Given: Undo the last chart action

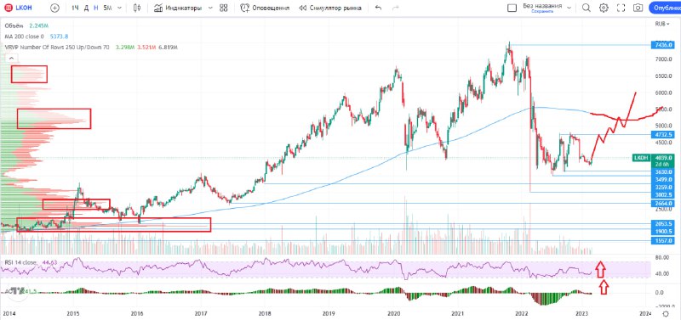Looking at the screenshot, I should click(x=378, y=8).
